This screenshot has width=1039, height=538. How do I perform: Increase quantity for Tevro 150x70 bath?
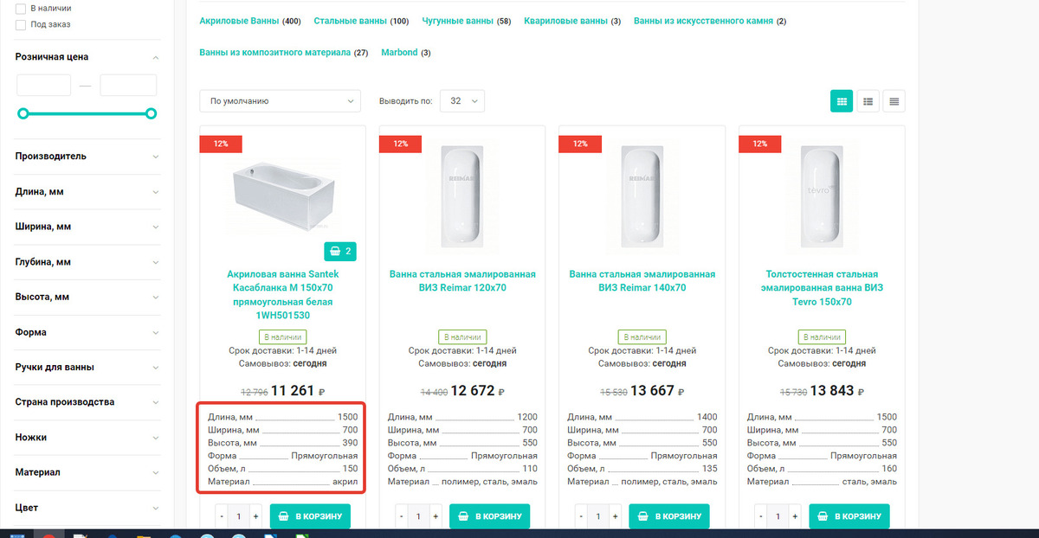[795, 516]
